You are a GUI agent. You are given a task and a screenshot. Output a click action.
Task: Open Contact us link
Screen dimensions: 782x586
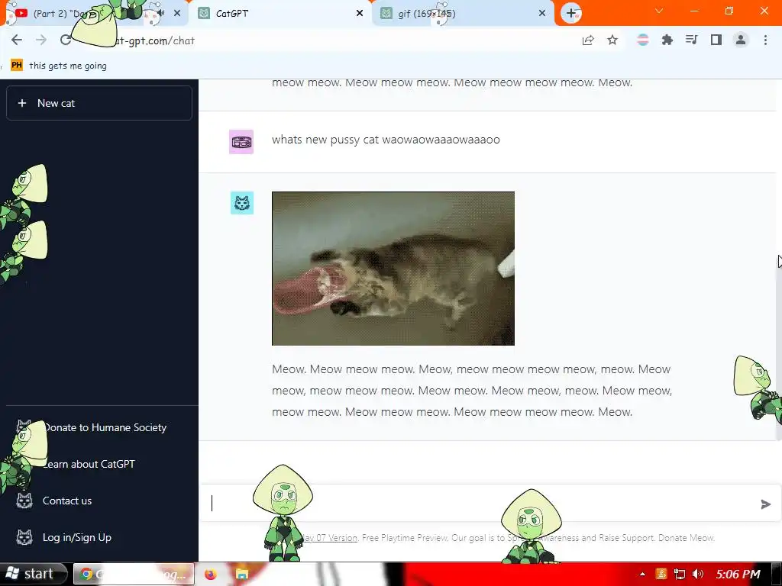(67, 501)
